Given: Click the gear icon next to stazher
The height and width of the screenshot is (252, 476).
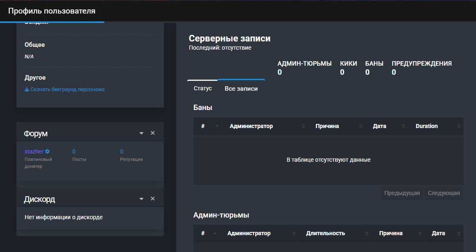Looking at the screenshot, I should tap(47, 152).
